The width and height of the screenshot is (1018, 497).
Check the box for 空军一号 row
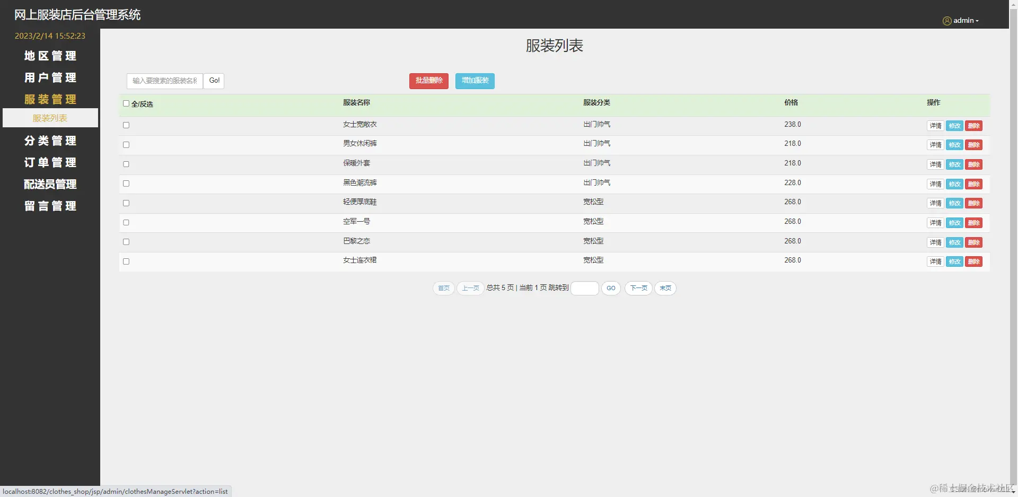[x=126, y=222]
